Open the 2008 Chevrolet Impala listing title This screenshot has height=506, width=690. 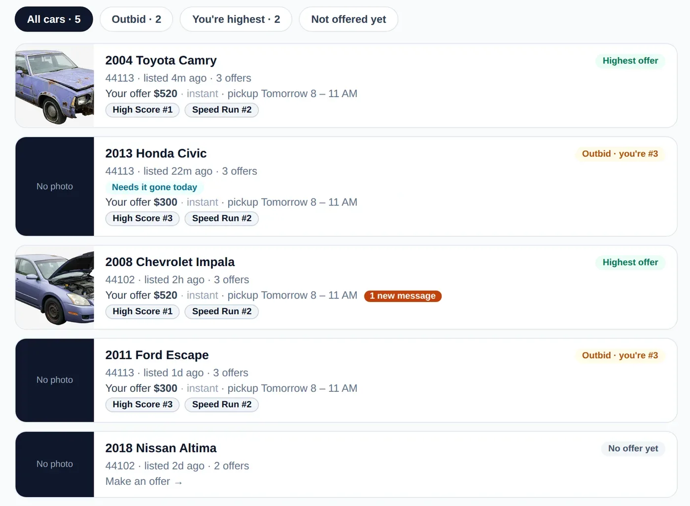click(x=170, y=262)
